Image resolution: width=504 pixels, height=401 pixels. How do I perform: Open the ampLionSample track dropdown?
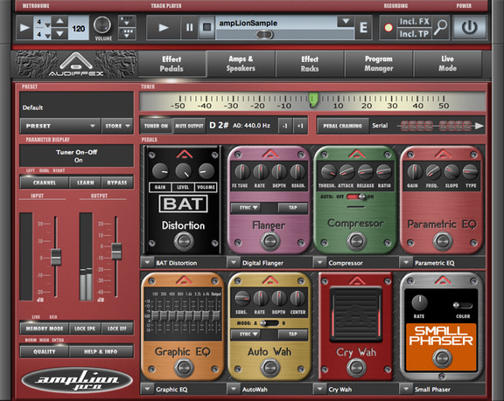[346, 22]
